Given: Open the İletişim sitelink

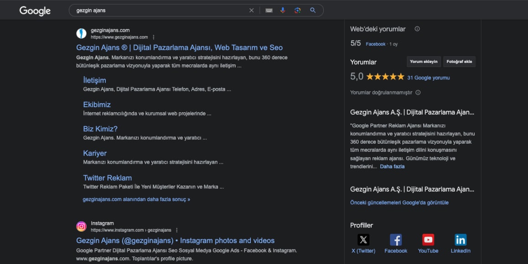Looking at the screenshot, I should (x=95, y=80).
